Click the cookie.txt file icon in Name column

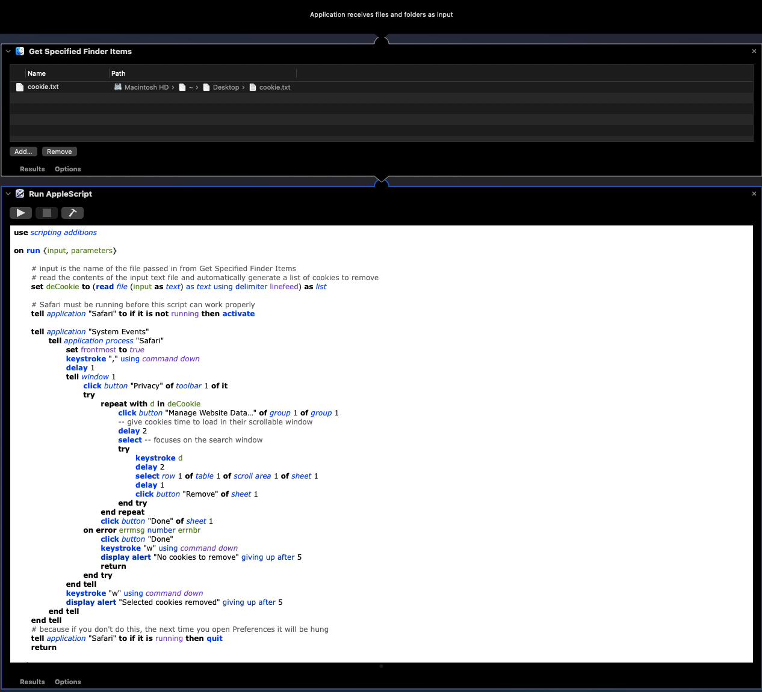coord(20,87)
